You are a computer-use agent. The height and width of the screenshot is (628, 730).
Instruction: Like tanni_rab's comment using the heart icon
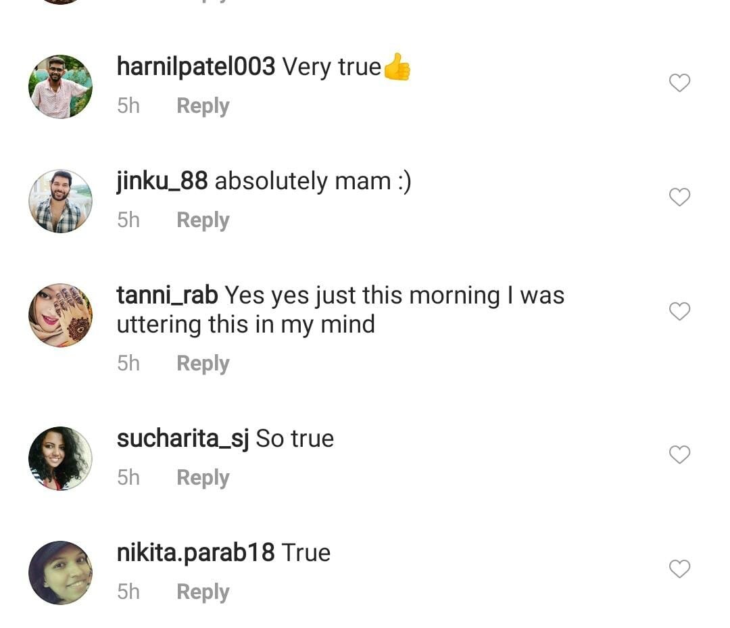pos(679,312)
